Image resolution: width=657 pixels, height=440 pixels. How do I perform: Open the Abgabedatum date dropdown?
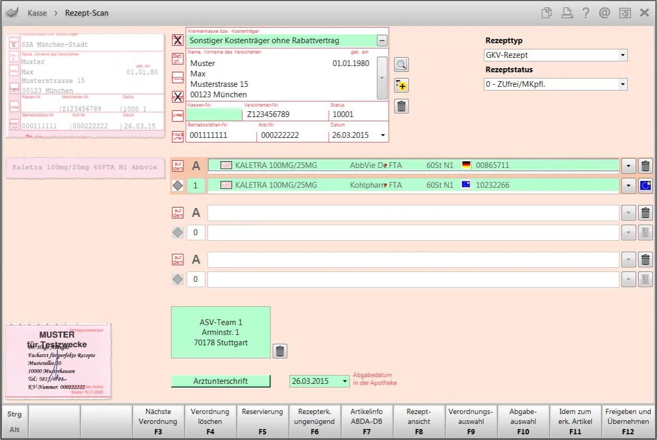344,381
